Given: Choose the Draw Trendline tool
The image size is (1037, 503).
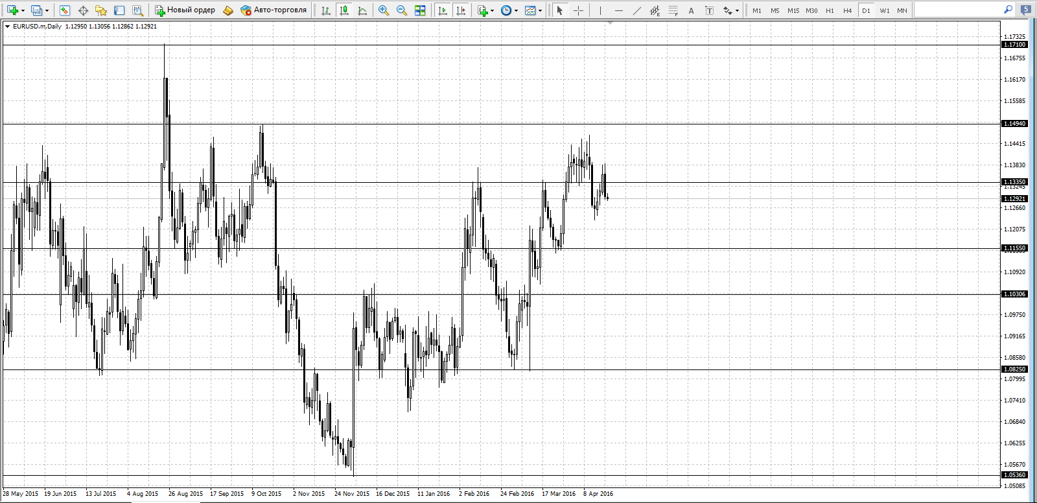Looking at the screenshot, I should (637, 10).
